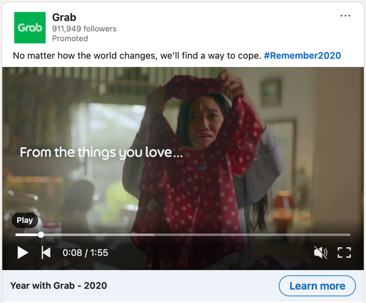Open the Grab company page name link
This screenshot has width=366, height=303.
click(x=64, y=17)
